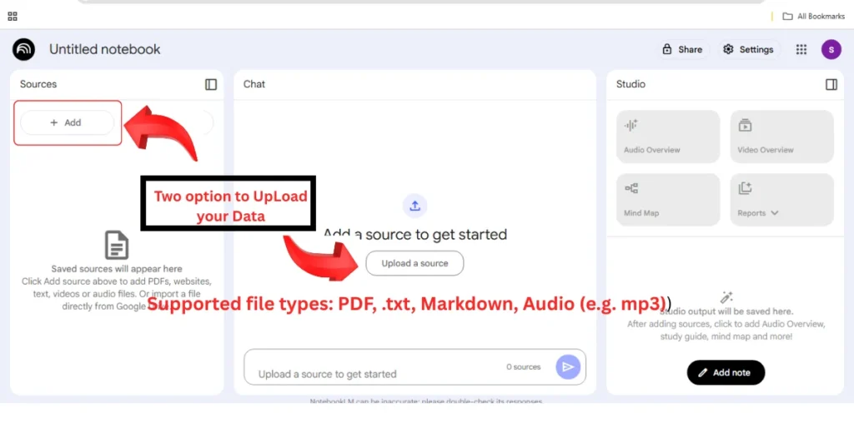Rename the Untitled notebook title
The image size is (854, 448).
tap(104, 49)
